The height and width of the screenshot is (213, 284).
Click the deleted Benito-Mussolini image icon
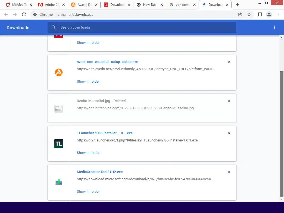point(59,109)
